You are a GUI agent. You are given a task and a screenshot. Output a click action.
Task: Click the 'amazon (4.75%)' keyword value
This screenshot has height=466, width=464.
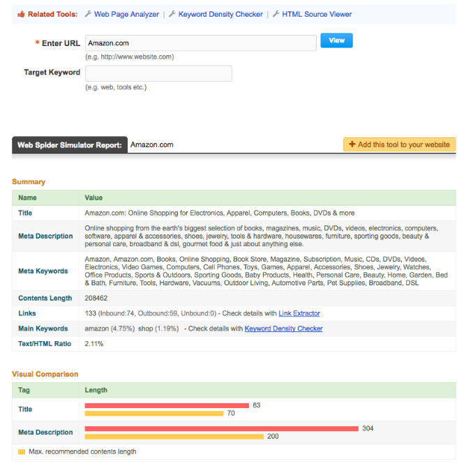110,329
